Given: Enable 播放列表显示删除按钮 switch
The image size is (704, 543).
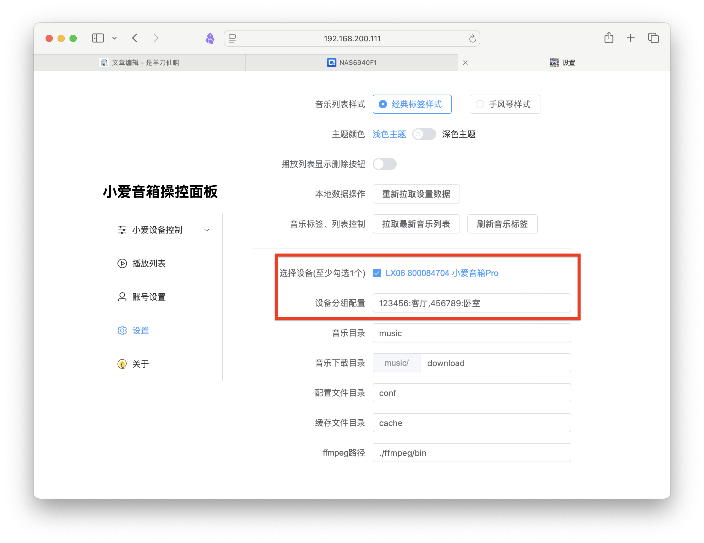Looking at the screenshot, I should point(385,164).
